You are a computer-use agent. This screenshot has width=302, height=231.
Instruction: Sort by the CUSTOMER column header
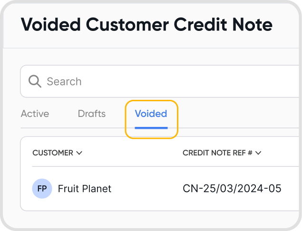[53, 153]
